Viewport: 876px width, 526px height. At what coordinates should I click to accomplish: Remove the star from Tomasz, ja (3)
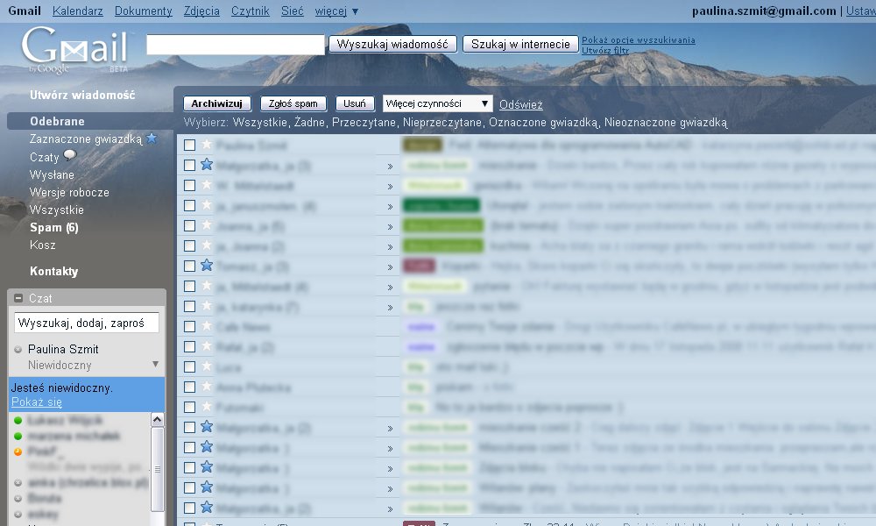[207, 266]
